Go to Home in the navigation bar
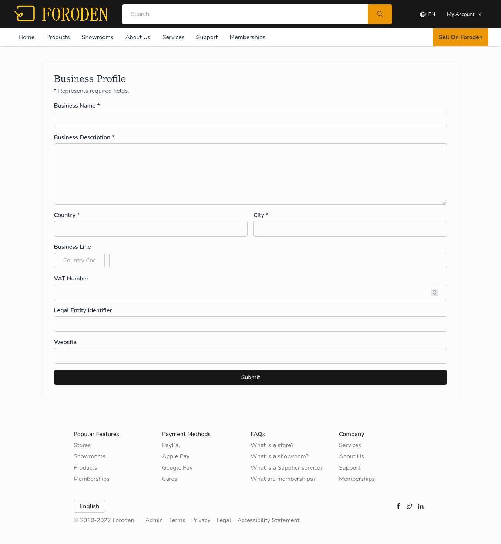The width and height of the screenshot is (501, 544). [x=26, y=37]
